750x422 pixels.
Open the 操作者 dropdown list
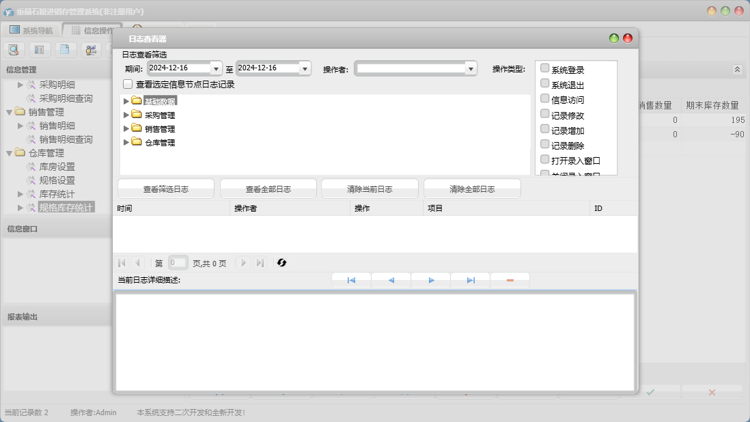point(471,69)
